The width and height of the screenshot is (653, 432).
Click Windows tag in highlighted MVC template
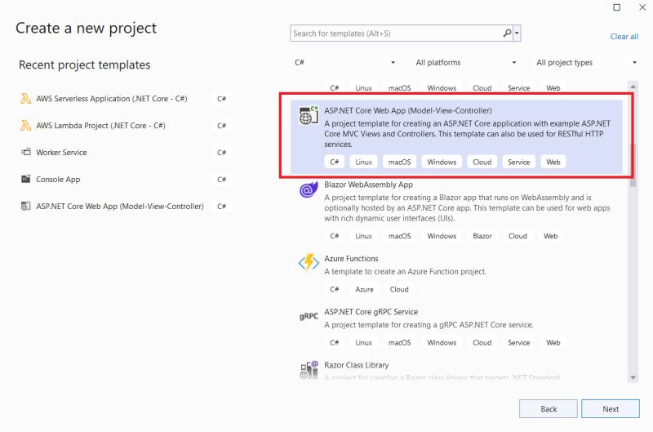click(x=442, y=162)
